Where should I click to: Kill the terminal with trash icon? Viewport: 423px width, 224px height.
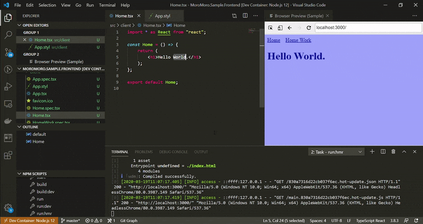click(393, 152)
